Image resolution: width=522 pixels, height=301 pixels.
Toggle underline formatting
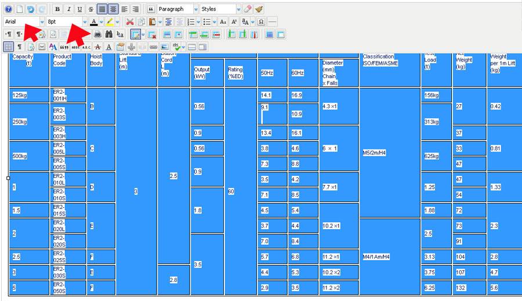[79, 9]
